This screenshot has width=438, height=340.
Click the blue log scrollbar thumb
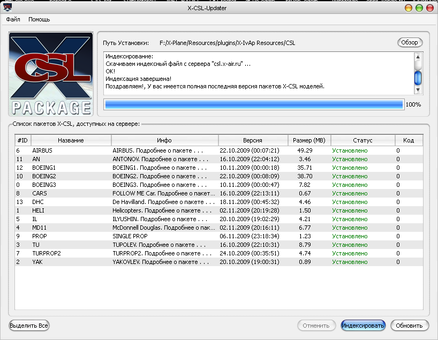coord(418,78)
